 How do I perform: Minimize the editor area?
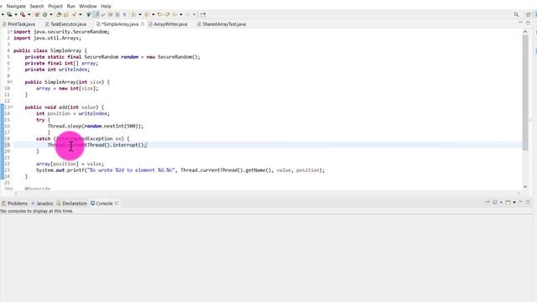pyautogui.click(x=520, y=23)
